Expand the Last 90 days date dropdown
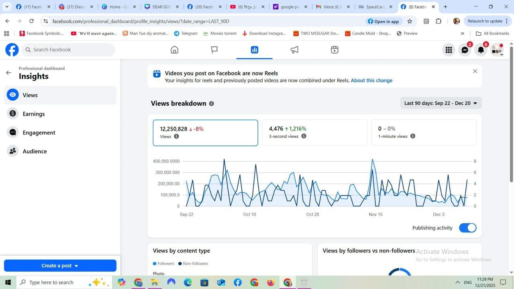This screenshot has height=289, width=514. [441, 103]
